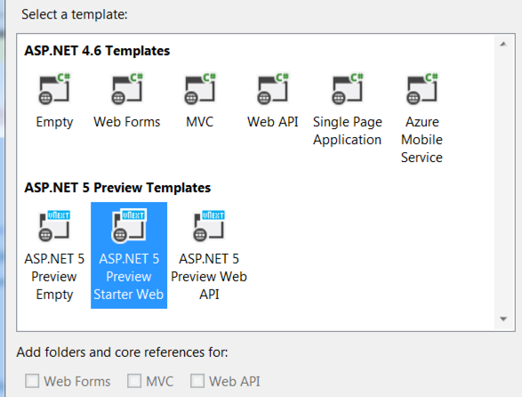Check the Web API references checkbox
Viewport: 522px width, 397px height.
pyautogui.click(x=197, y=381)
